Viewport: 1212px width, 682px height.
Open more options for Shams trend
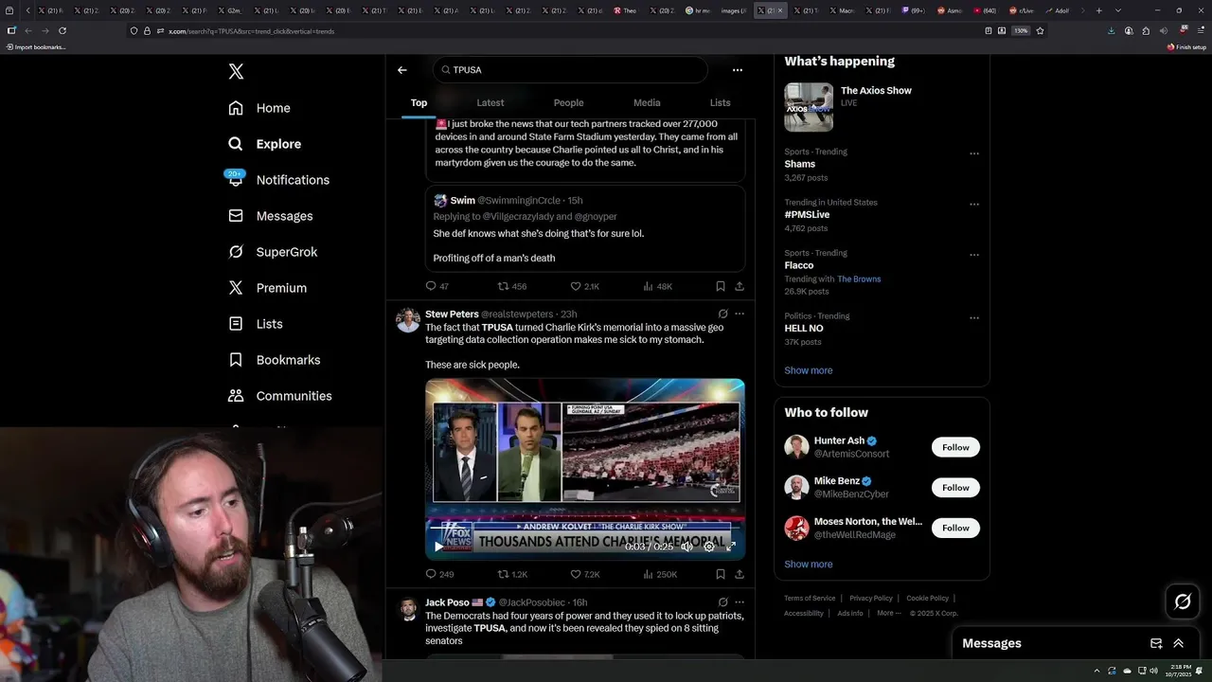(x=973, y=153)
